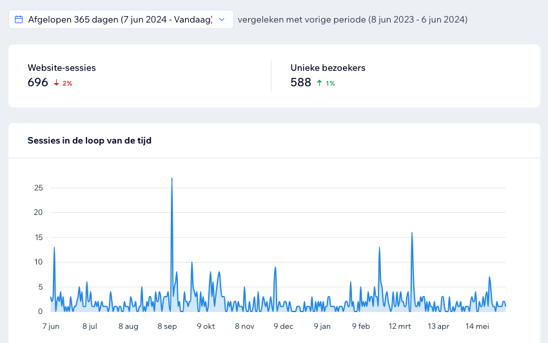Click the highest September peak on the chart

pyautogui.click(x=171, y=179)
